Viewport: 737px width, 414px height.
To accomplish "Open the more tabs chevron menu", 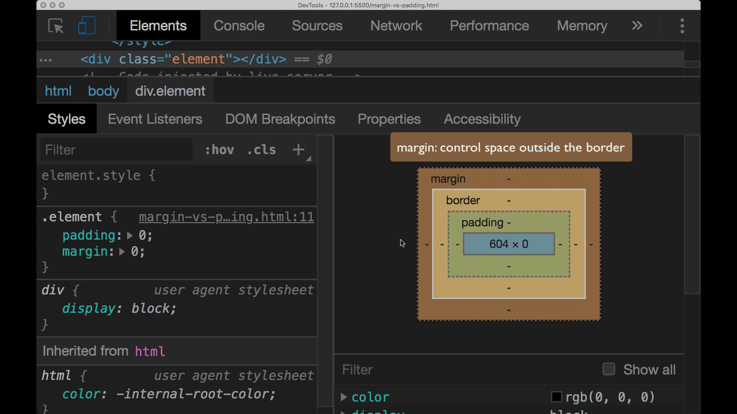I will 637,26.
